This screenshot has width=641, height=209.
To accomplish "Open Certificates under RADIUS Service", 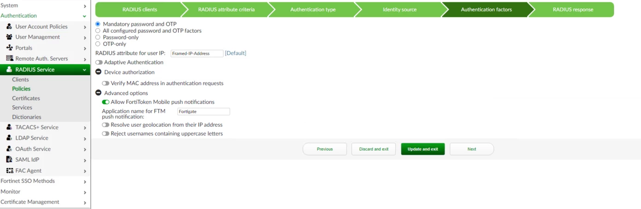I will pyautogui.click(x=26, y=98).
